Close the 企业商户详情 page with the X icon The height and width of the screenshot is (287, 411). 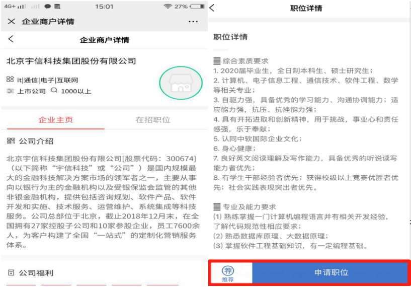pyautogui.click(x=11, y=21)
